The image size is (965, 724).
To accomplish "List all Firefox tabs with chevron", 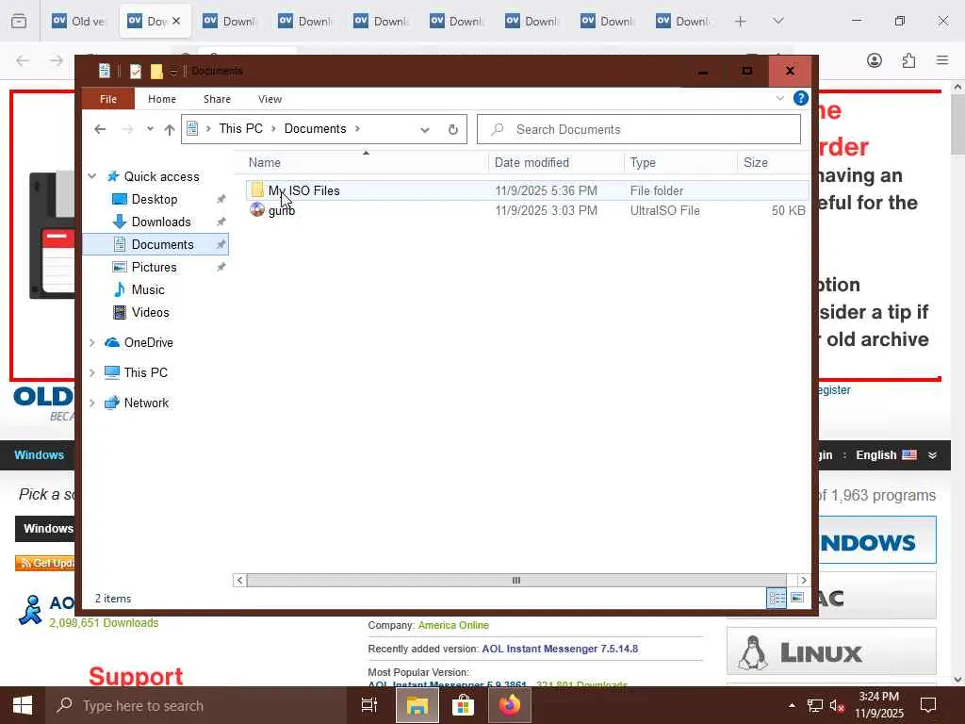I will coord(778,21).
